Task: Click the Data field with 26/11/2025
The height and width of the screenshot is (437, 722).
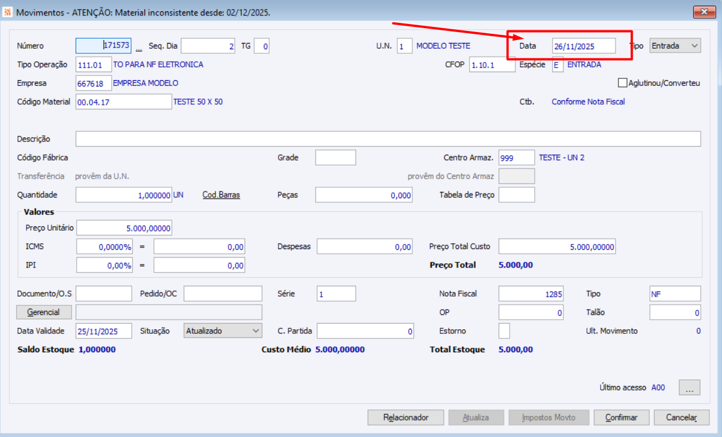Action: coord(584,46)
